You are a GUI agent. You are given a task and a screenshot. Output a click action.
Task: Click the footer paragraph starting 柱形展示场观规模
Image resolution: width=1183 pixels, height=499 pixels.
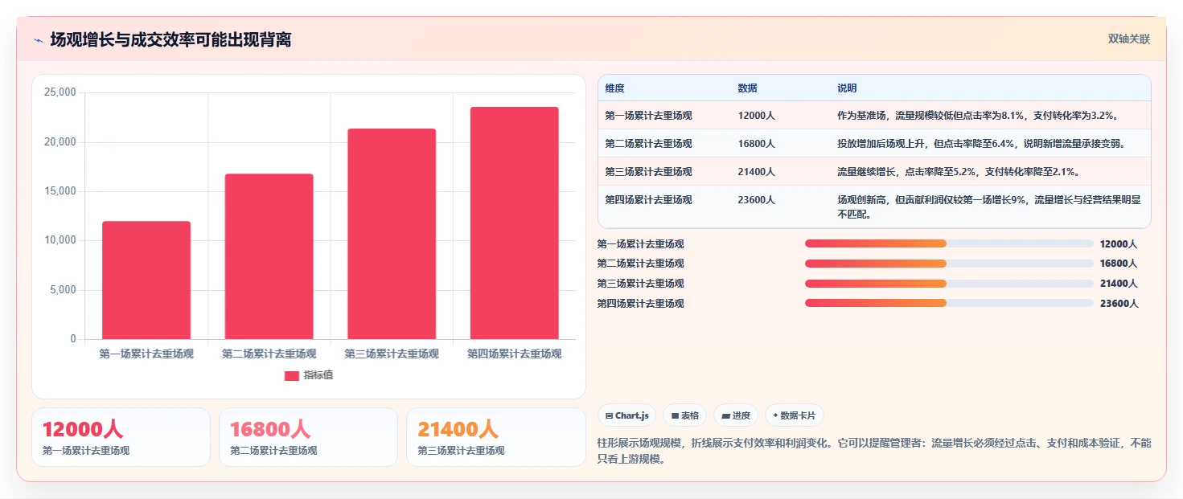(x=874, y=452)
